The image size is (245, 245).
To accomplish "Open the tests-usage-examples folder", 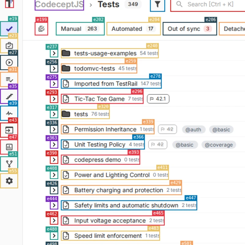I will 110,53.
